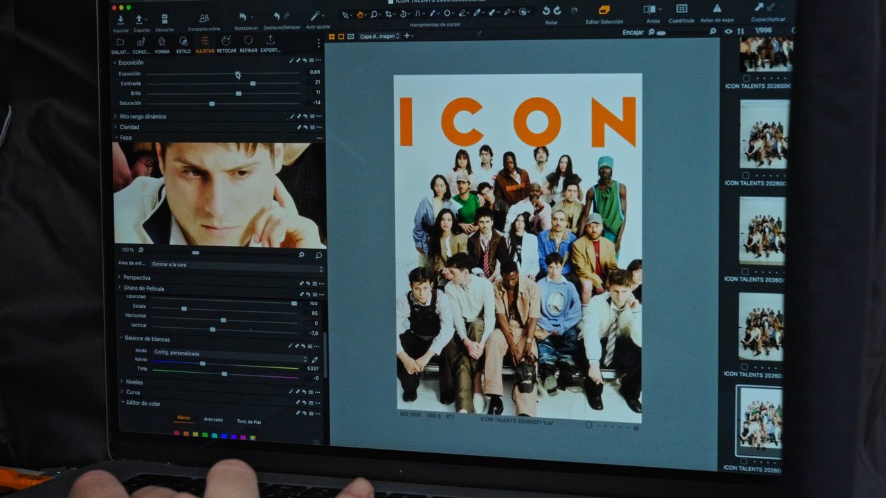Pick white balance with eyedropper

315,360
